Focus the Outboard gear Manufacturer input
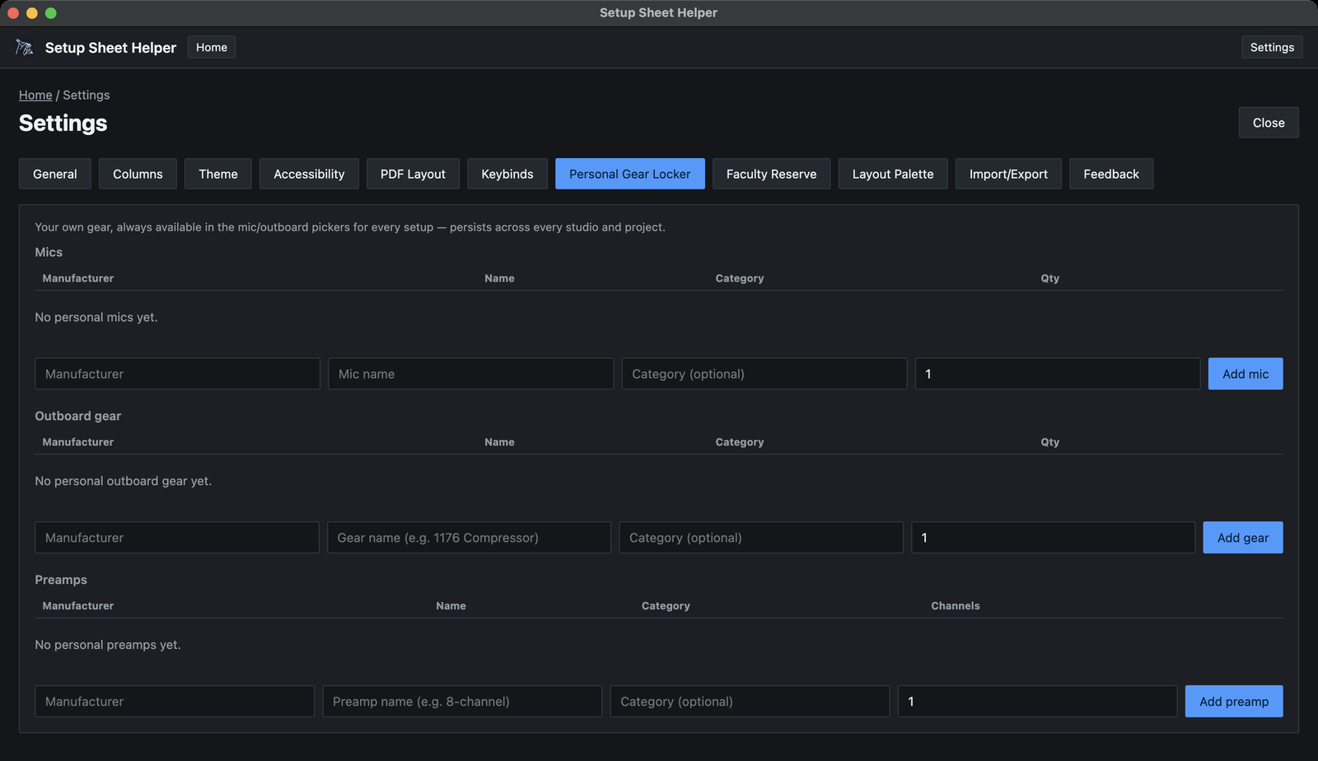Viewport: 1318px width, 761px height. (x=176, y=538)
